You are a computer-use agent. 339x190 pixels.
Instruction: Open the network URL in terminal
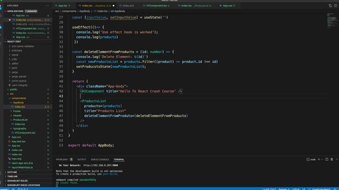(x=101, y=165)
